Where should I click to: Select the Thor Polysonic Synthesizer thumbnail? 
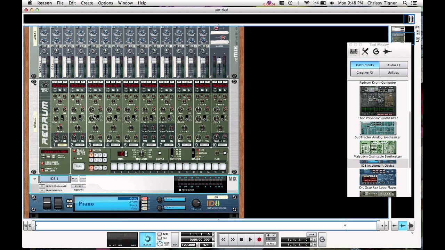coord(378,101)
